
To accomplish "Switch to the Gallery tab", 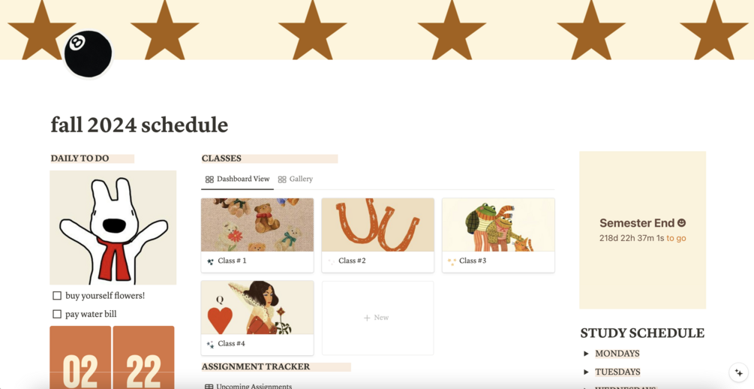I will pos(296,179).
